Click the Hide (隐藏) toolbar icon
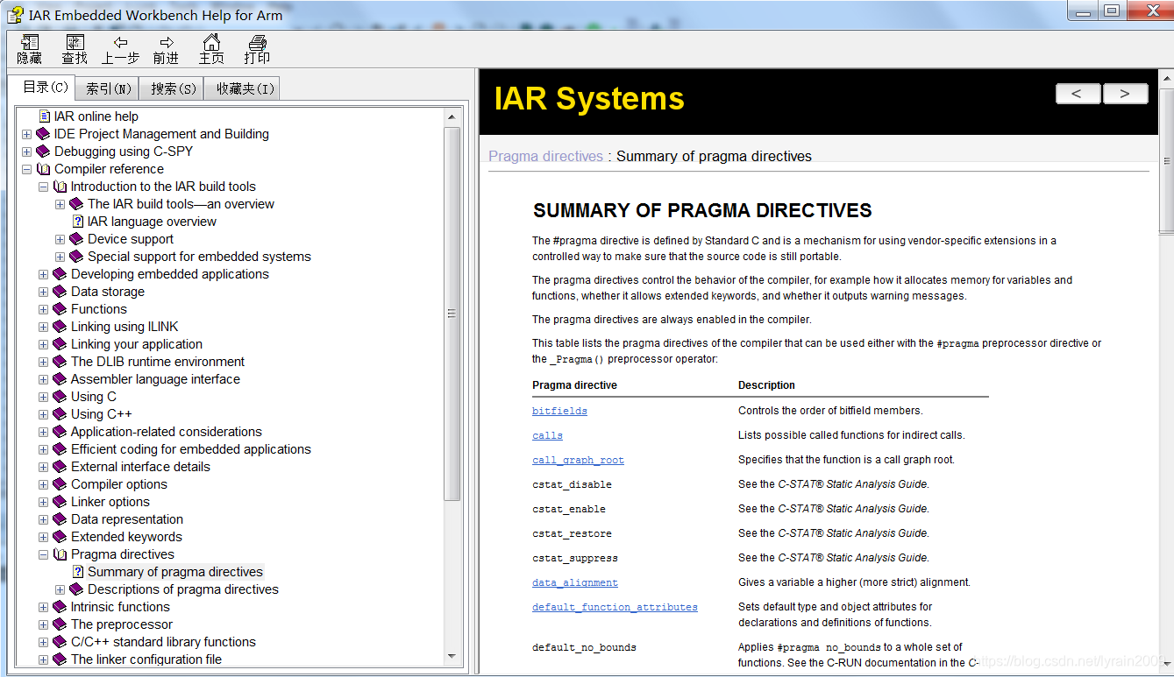The image size is (1174, 677). coord(30,42)
